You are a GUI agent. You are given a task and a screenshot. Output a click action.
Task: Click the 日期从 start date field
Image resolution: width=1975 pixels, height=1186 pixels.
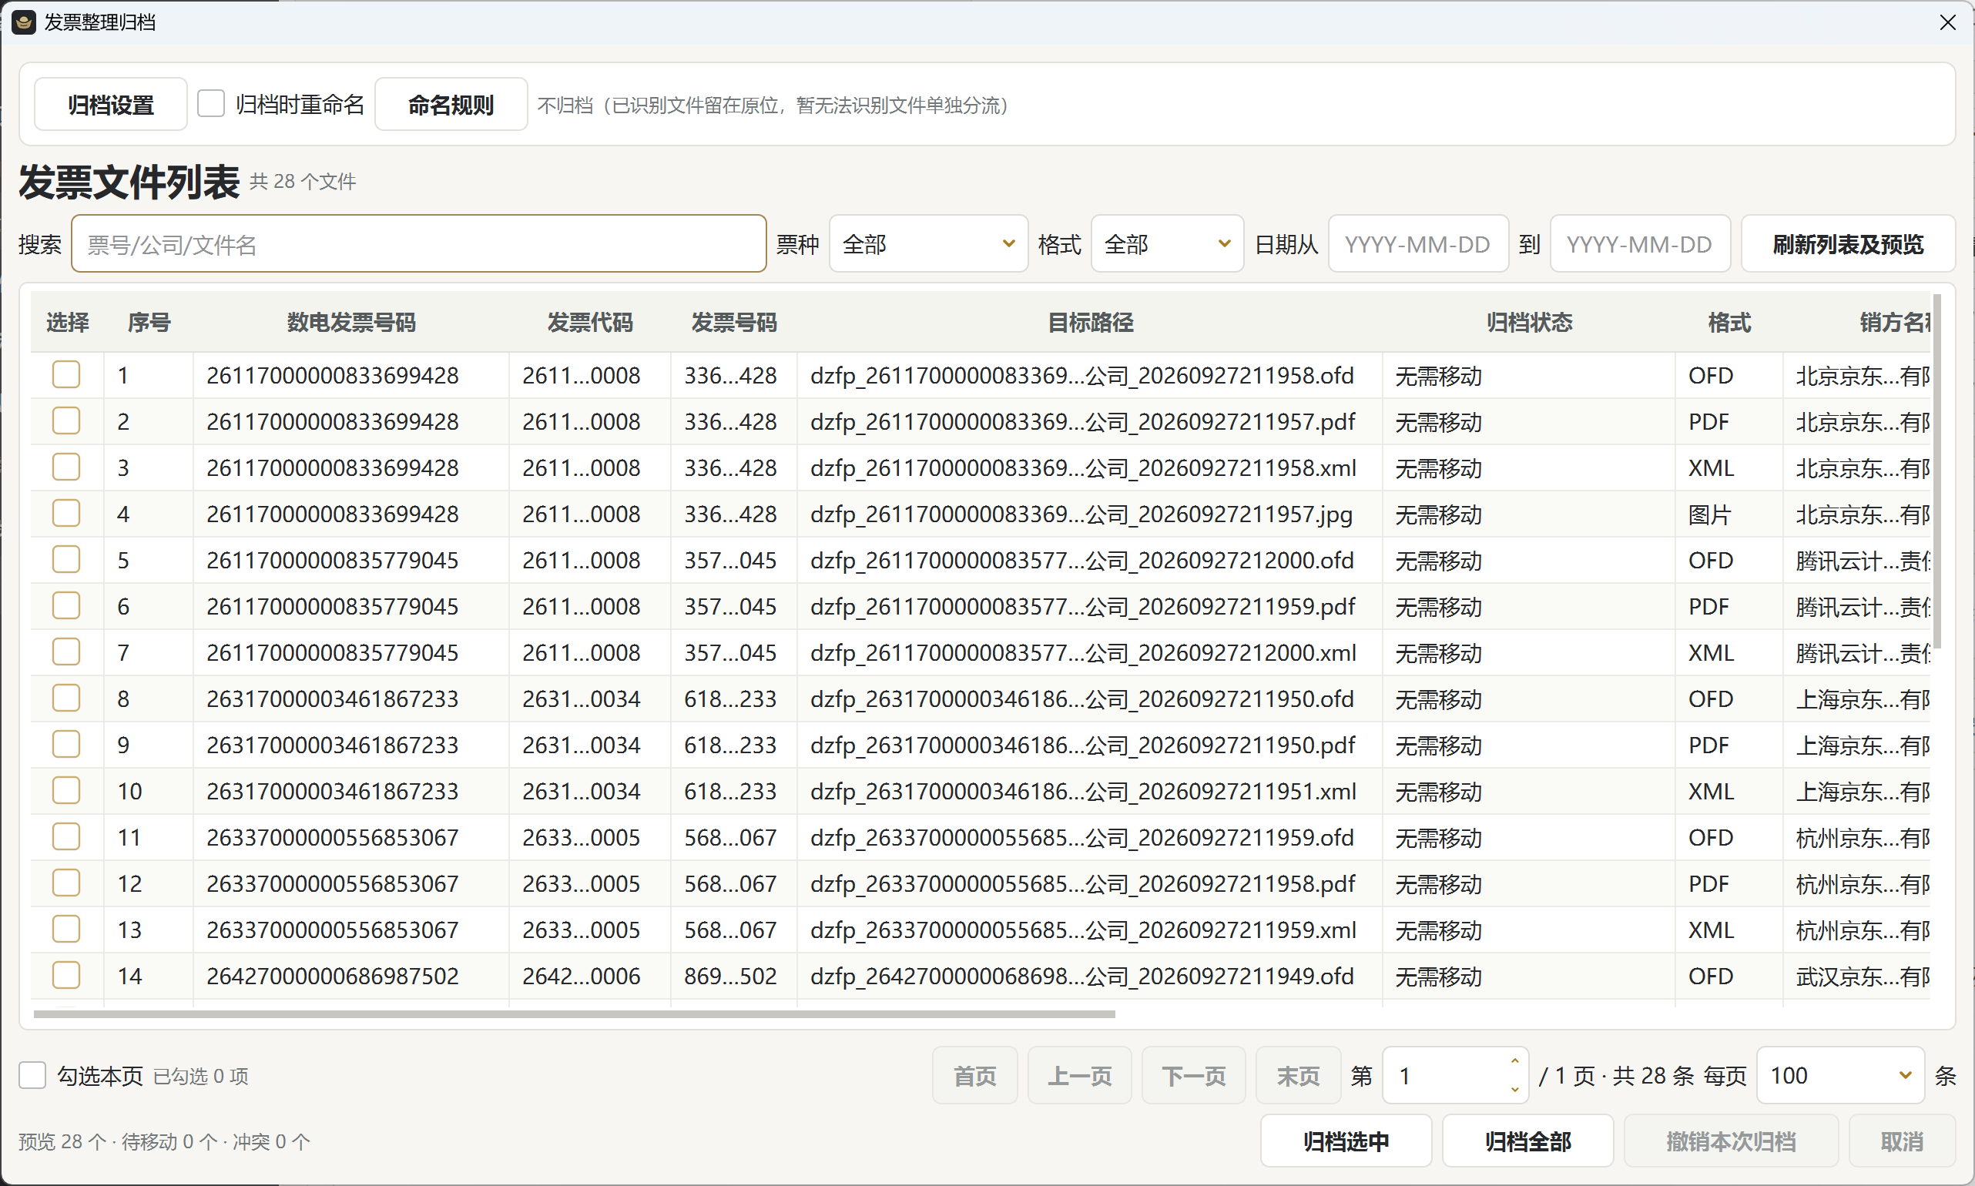coord(1418,244)
